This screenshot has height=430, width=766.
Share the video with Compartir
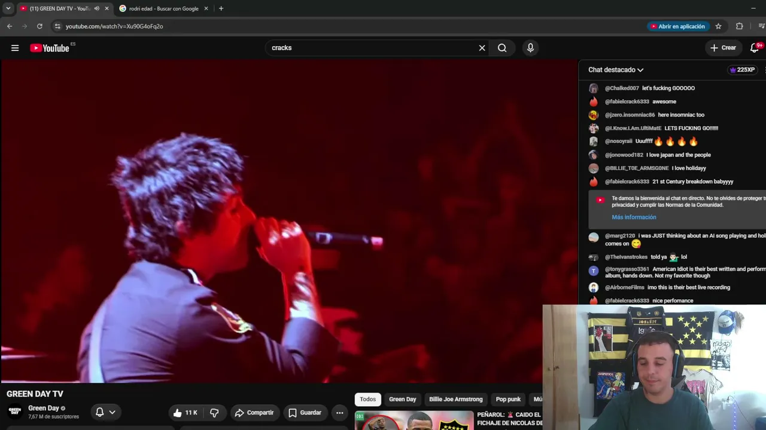254,413
